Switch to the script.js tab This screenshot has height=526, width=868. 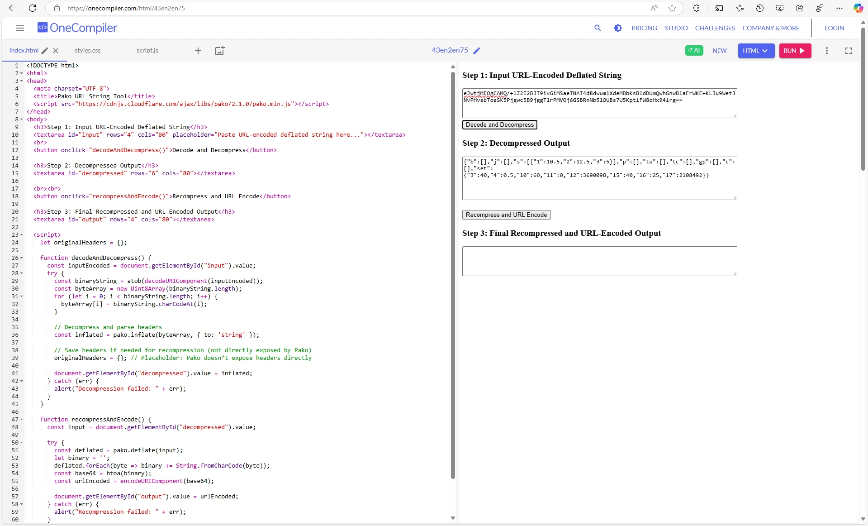pyautogui.click(x=147, y=51)
